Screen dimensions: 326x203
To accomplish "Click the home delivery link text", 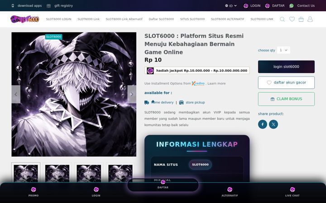I will [163, 102].
